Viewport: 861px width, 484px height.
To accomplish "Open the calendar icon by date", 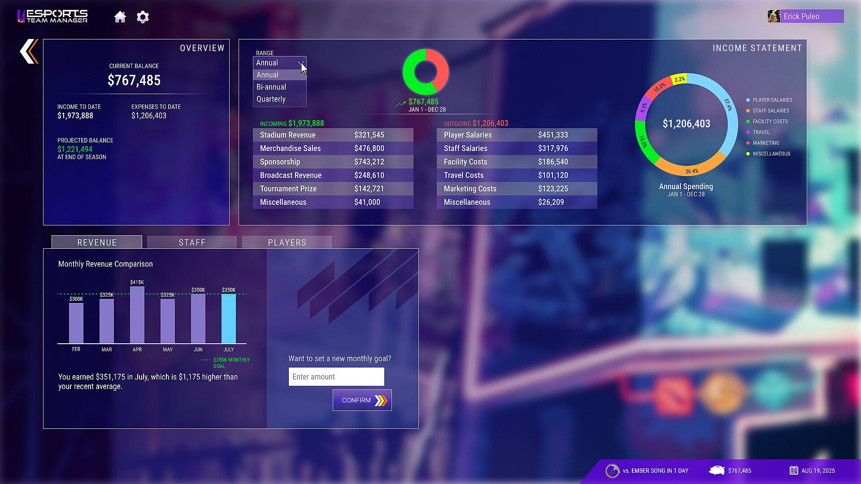I will coord(793,471).
